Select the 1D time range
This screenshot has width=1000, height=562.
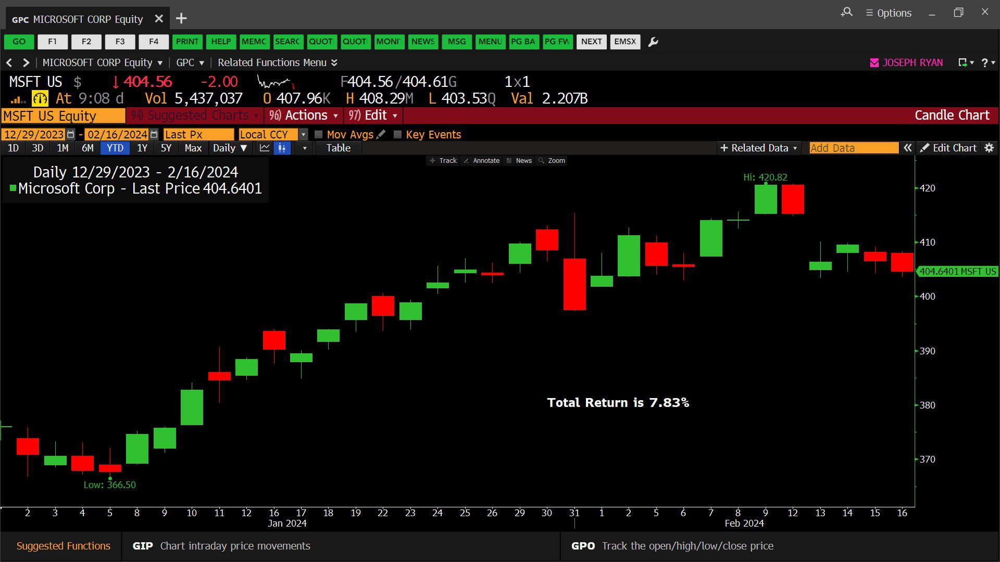(x=14, y=148)
